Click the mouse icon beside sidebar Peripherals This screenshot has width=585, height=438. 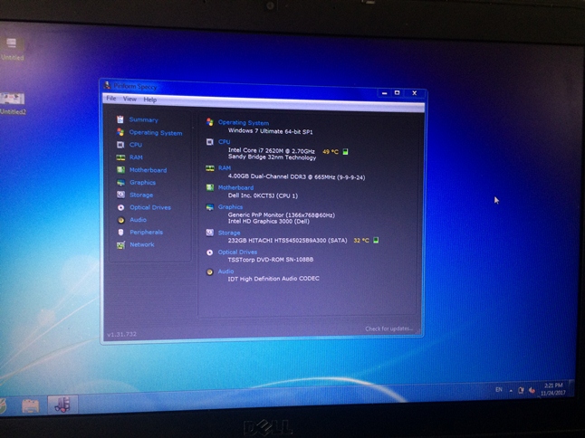(120, 233)
